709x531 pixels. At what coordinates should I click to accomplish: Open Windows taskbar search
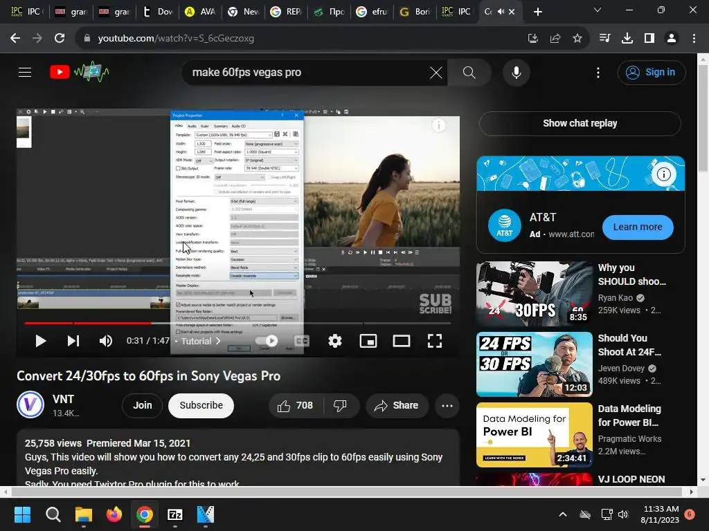[x=53, y=514]
